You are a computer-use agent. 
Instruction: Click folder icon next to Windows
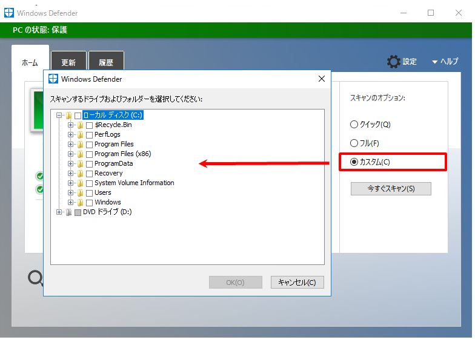point(80,202)
